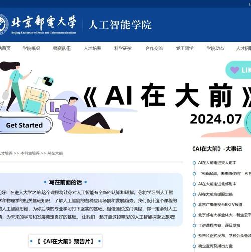Open AI在大前走进交大附中 timeline entry
Screen dimensions: 251x252
tap(217, 163)
